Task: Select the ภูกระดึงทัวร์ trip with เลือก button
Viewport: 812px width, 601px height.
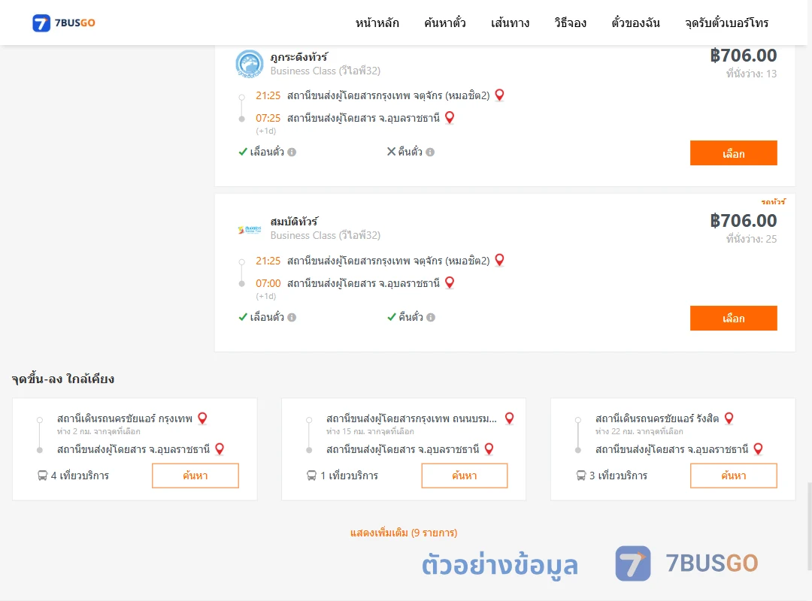Action: click(733, 153)
